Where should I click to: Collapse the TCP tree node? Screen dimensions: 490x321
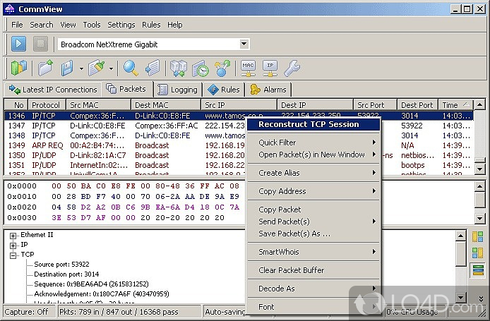tap(13, 255)
